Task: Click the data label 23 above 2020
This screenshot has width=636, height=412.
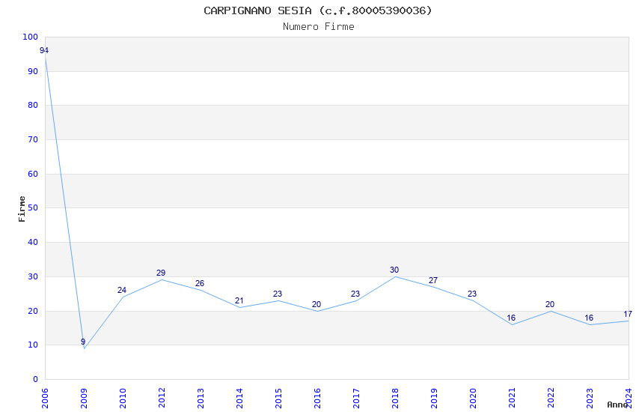Action: click(x=472, y=294)
